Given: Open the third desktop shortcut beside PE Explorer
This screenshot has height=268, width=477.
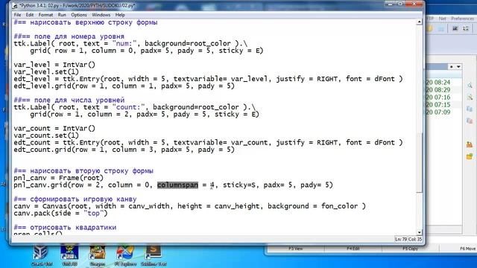Looking at the screenshot, I should pyautogui.click(x=98, y=255).
